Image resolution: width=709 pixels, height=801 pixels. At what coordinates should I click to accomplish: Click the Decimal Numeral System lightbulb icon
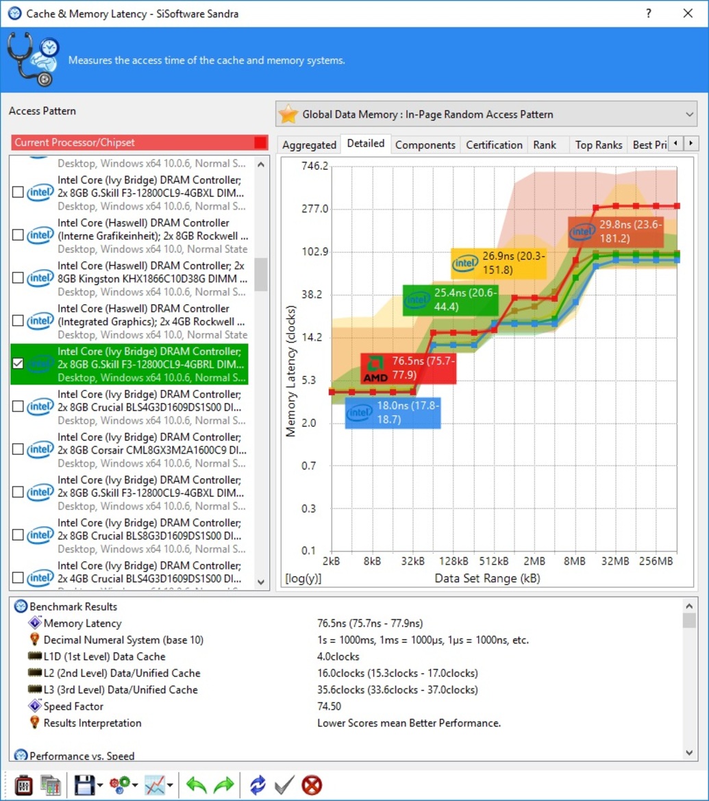[35, 639]
